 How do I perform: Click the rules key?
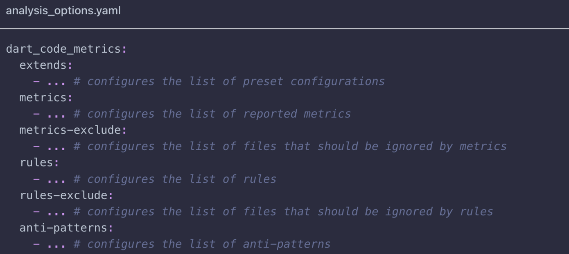[39, 163]
